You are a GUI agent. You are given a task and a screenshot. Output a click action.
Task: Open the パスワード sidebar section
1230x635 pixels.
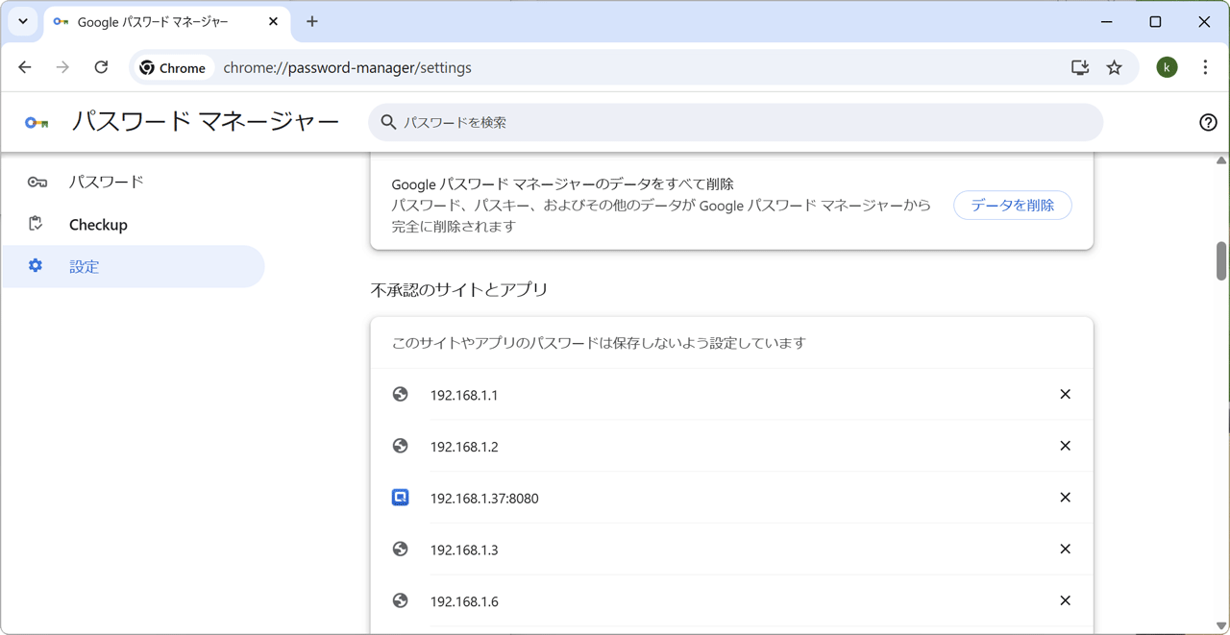point(106,182)
